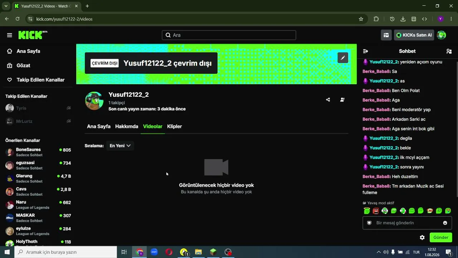Screen dimensions: 458x258
Task: Open Chrome profile Y avatar
Action: (440, 19)
